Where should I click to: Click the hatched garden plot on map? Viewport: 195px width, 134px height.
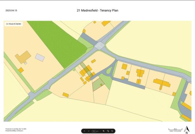(98, 84)
